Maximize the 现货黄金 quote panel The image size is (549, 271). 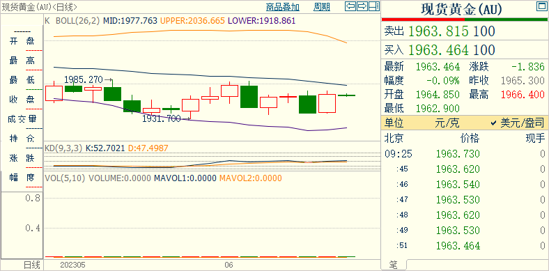(541, 6)
